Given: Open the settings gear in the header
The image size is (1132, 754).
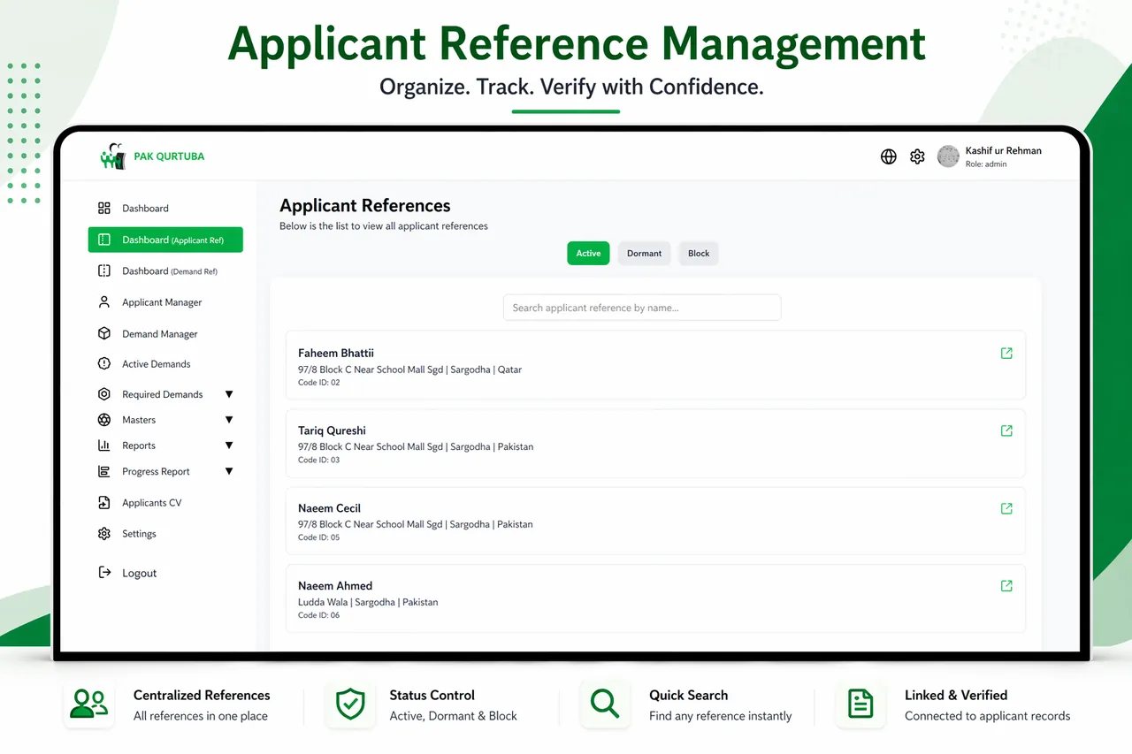Looking at the screenshot, I should (917, 156).
